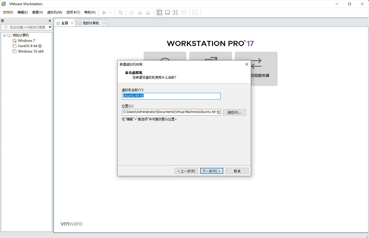Open the snapshot manager icon
369x238 pixels.
point(148,13)
